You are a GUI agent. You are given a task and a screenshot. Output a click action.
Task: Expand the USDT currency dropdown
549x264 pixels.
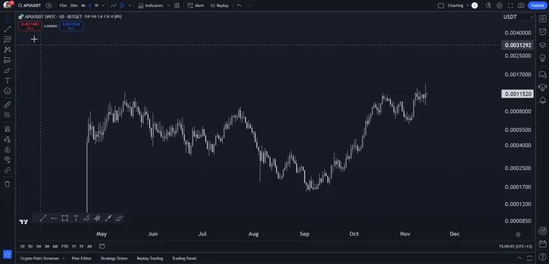[518, 17]
